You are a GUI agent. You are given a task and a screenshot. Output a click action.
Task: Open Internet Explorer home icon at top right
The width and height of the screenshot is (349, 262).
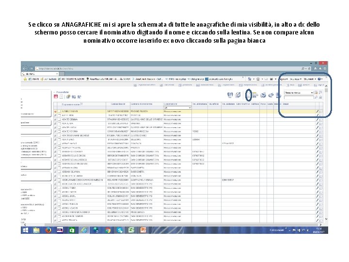[316, 68]
